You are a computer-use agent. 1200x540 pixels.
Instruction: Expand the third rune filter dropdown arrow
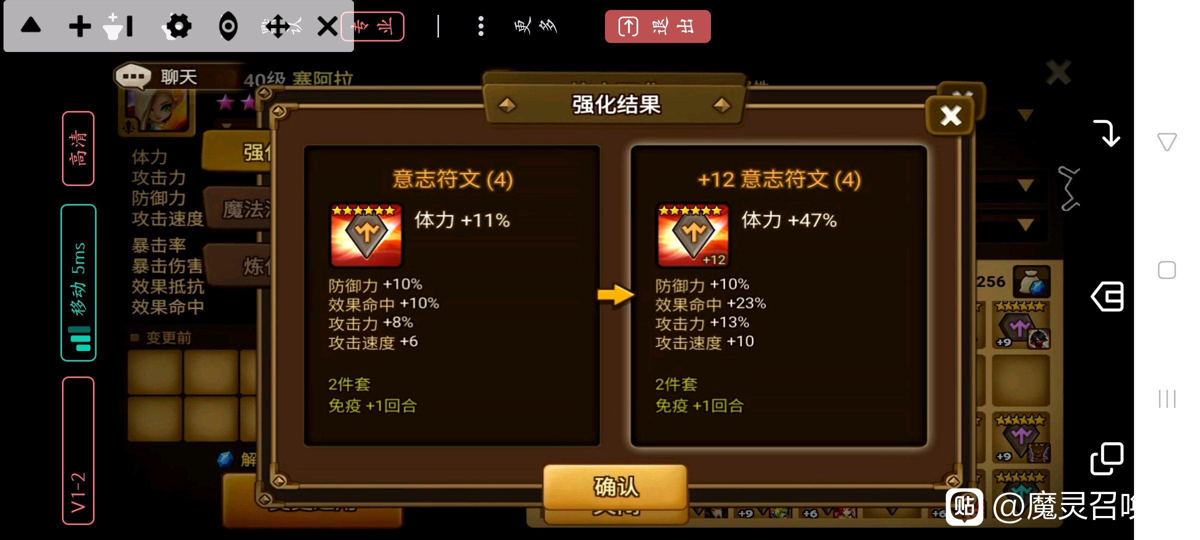pos(1025,224)
